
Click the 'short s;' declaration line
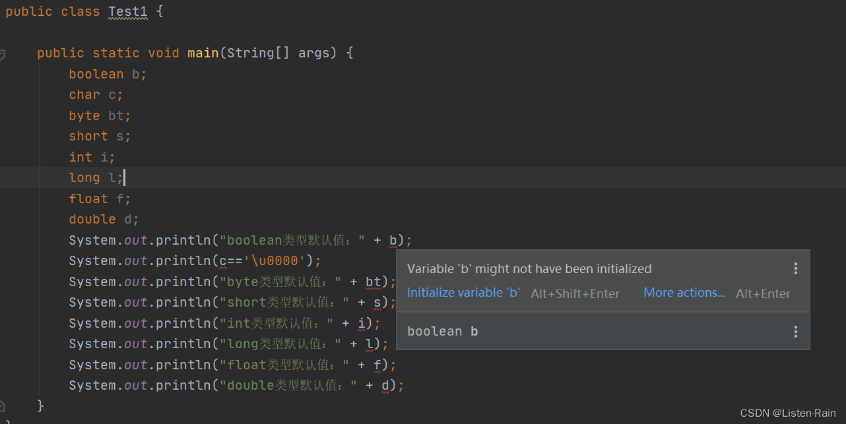click(100, 136)
